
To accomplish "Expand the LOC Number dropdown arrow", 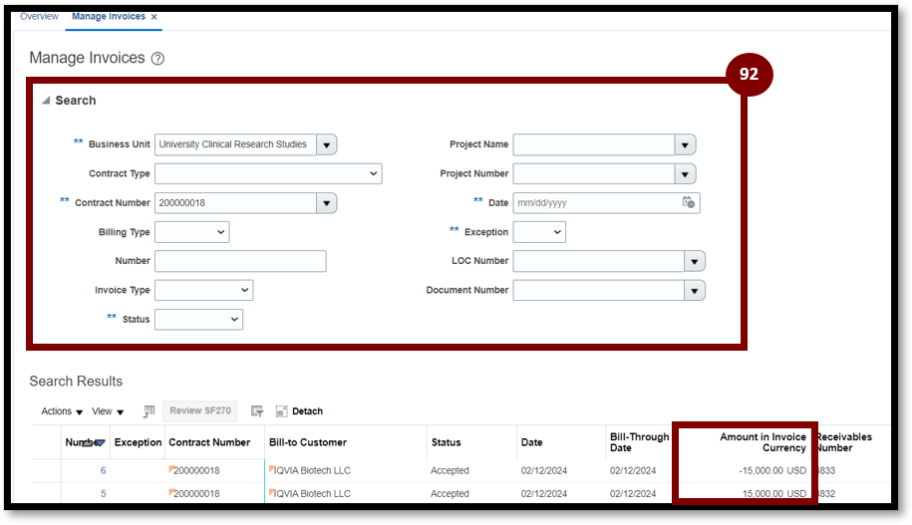I will coord(695,261).
